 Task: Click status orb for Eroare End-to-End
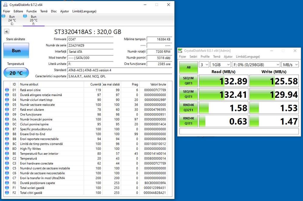(x=7, y=134)
